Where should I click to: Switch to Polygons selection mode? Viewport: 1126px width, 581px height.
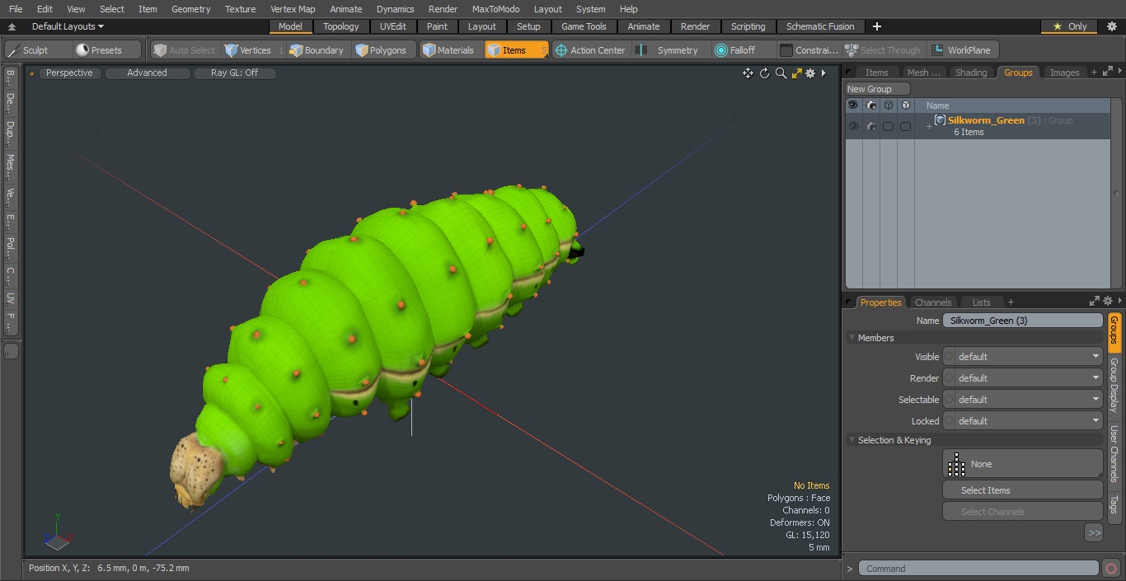[382, 50]
